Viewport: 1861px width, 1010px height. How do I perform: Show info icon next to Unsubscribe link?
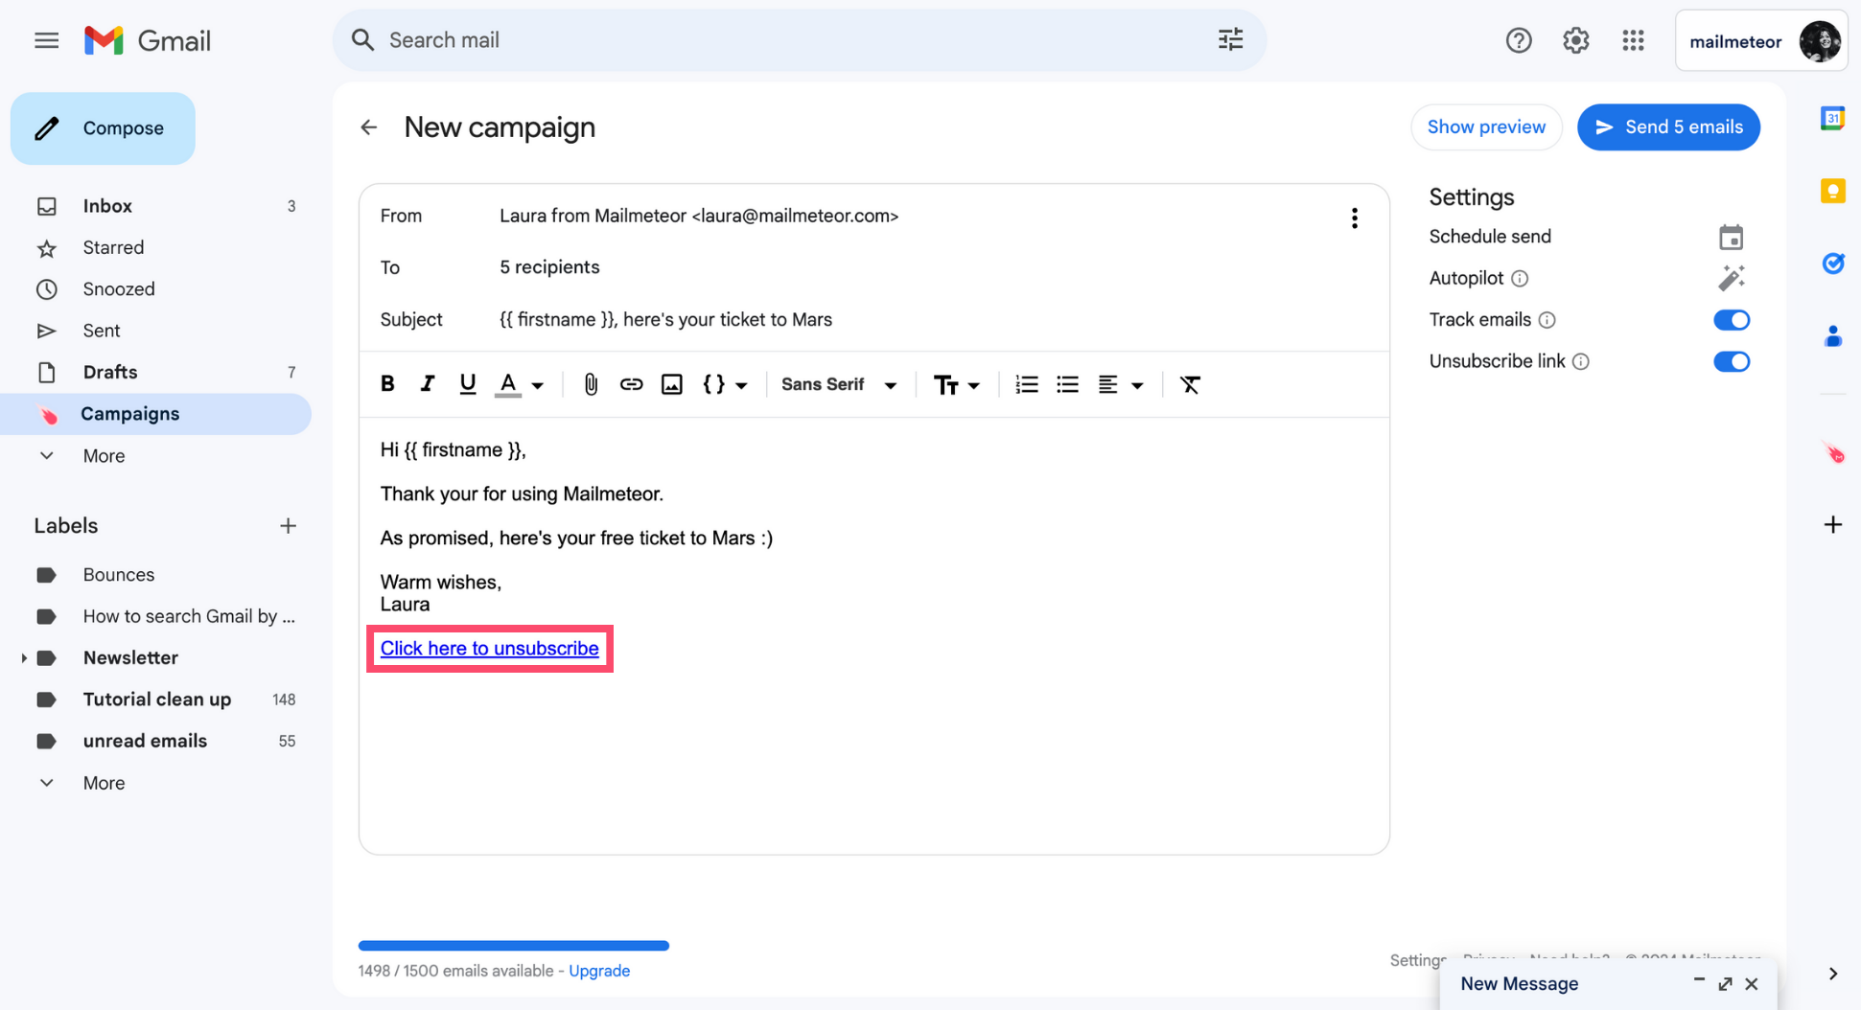tap(1581, 361)
